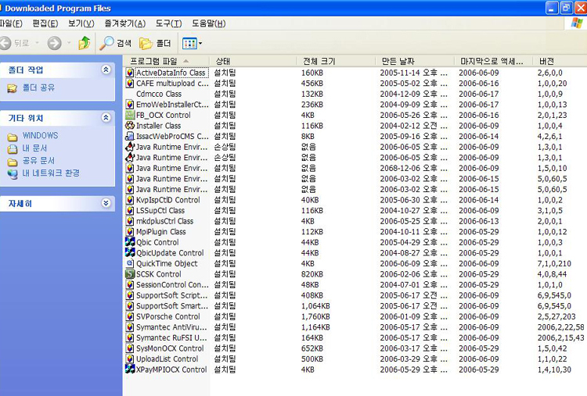The height and width of the screenshot is (396, 587).
Task: Expand the 자세히 details panel
Action: click(x=106, y=203)
